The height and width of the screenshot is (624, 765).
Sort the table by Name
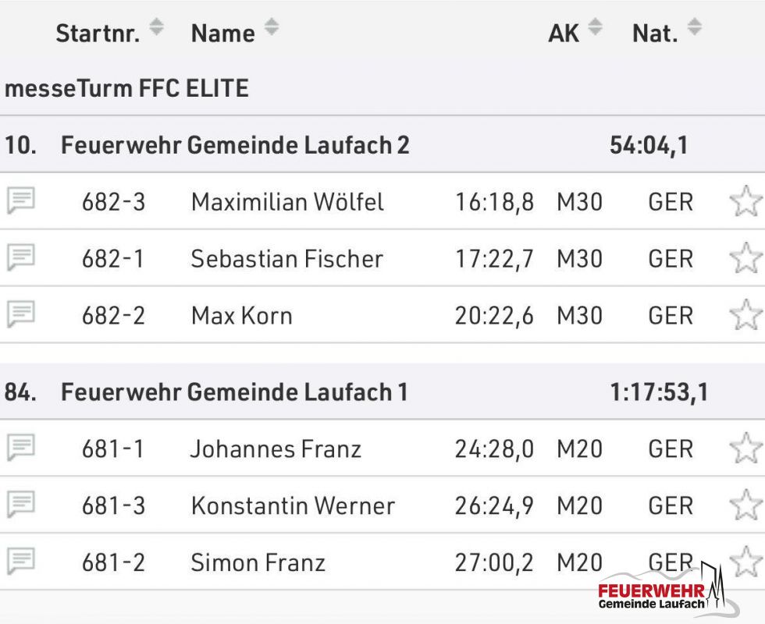pyautogui.click(x=271, y=28)
